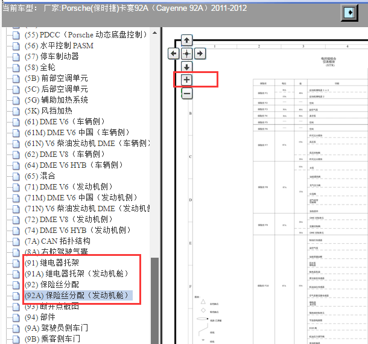Open (91A) 继电器托架（发动机舱）diagram
This screenshot has height=344, width=368.
(77, 273)
